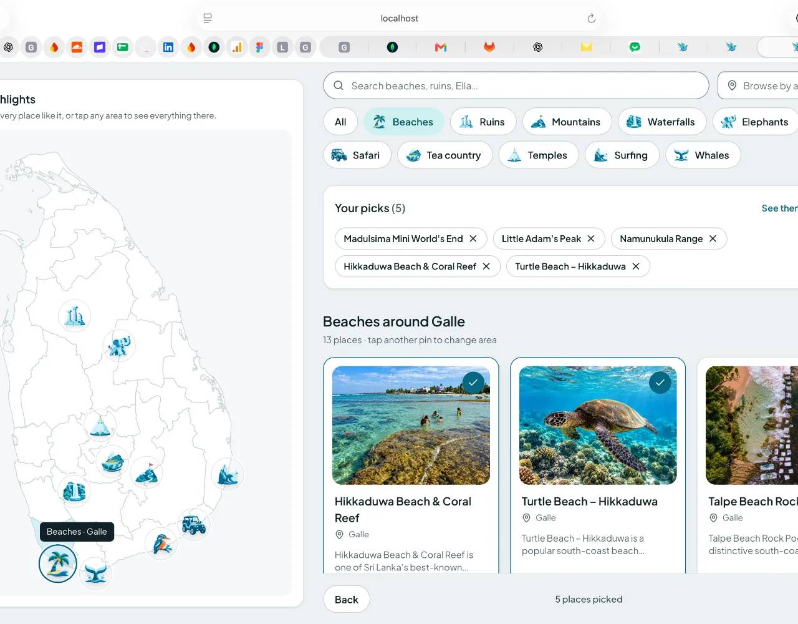
Task: Click the Turtle Beach – Hikkaduwa card title
Action: (x=590, y=502)
